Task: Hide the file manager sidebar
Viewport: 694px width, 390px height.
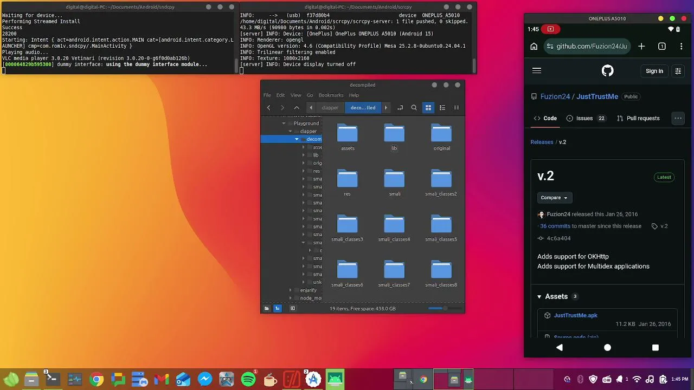Action: [x=293, y=309]
